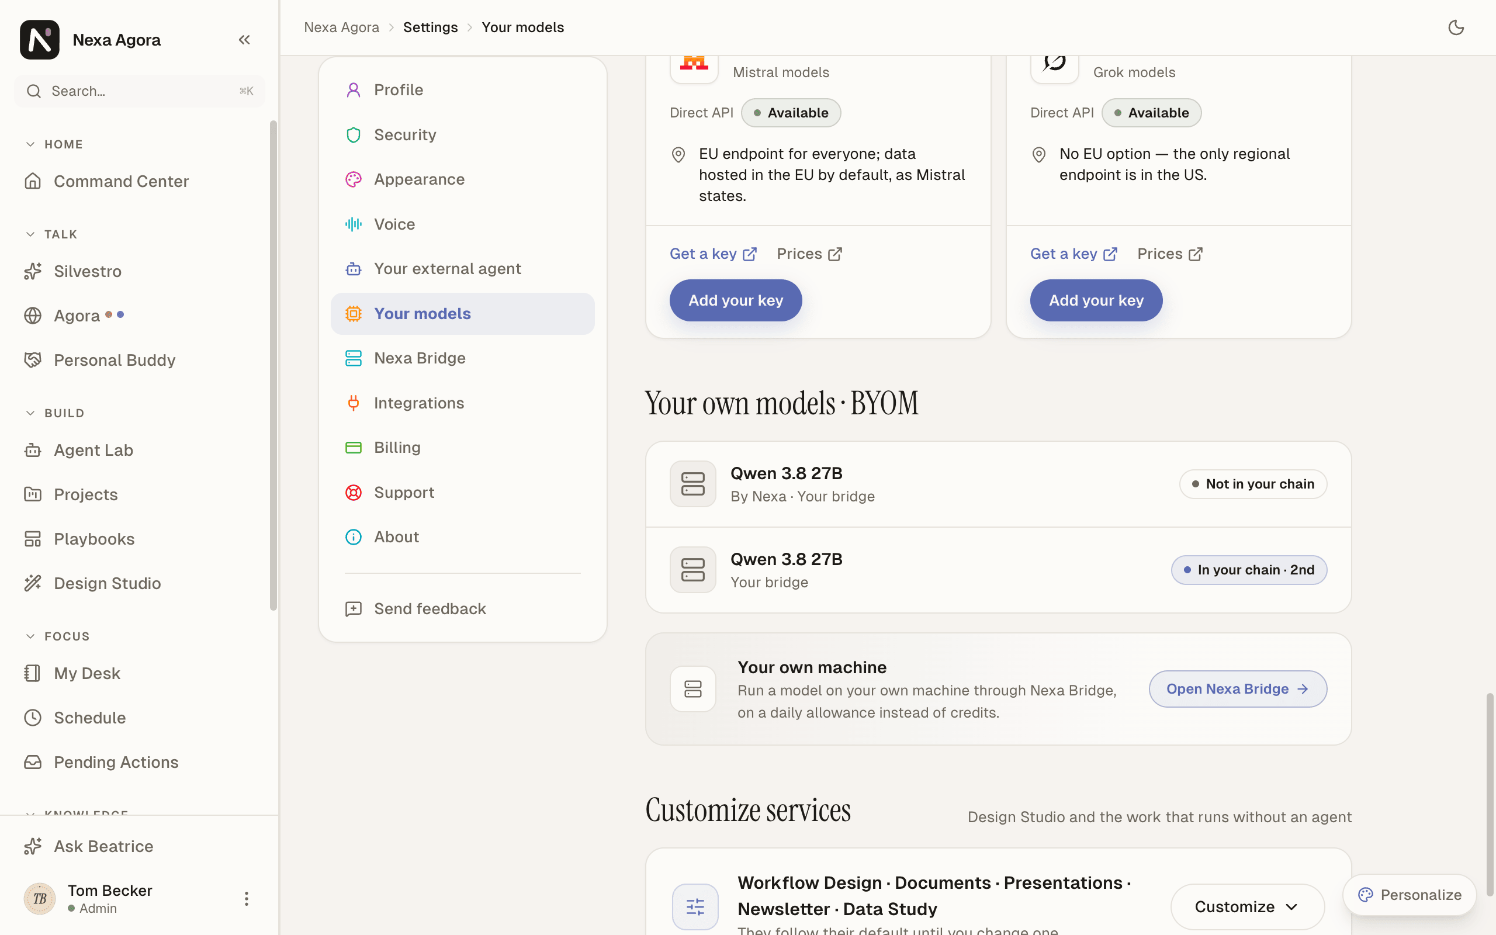
Task: Open the Customize dropdown
Action: coord(1247,906)
